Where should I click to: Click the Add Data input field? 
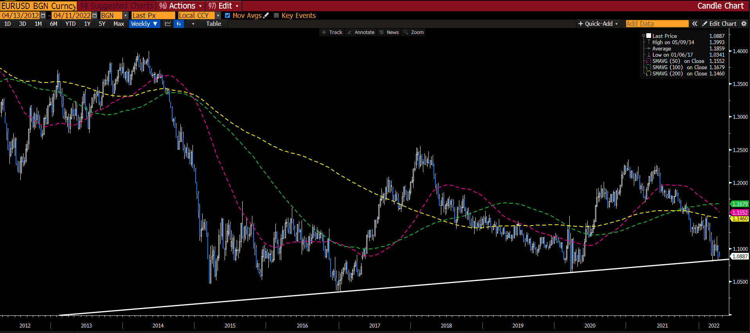[x=657, y=24]
